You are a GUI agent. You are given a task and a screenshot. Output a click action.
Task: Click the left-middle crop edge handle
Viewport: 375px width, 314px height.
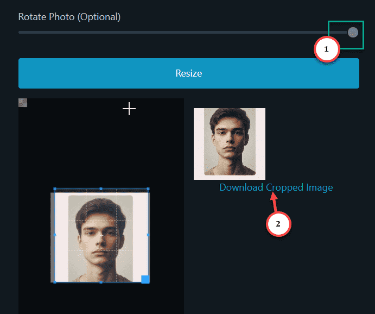pos(55,235)
